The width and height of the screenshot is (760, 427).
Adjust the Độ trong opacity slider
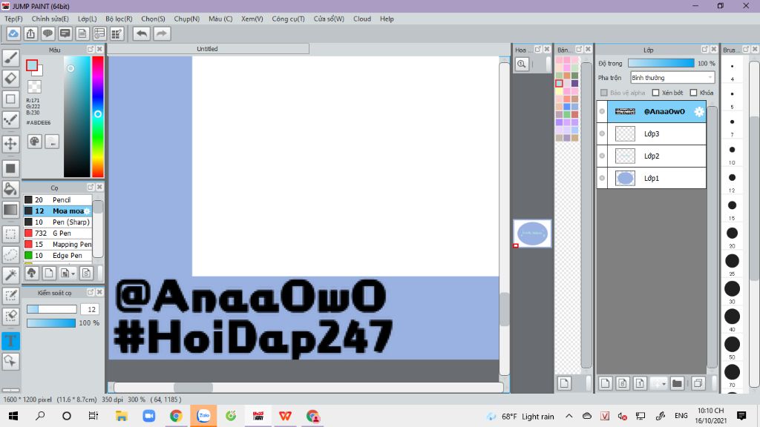coord(661,64)
